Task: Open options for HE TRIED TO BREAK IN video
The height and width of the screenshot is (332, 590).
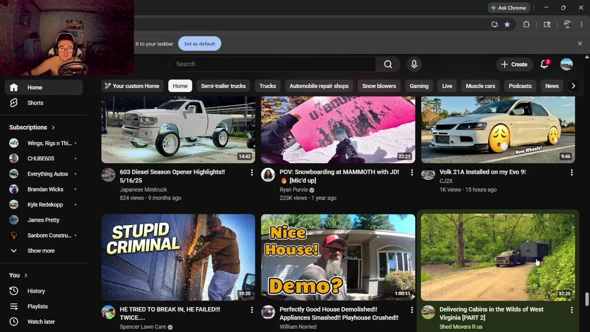Action: tap(252, 310)
